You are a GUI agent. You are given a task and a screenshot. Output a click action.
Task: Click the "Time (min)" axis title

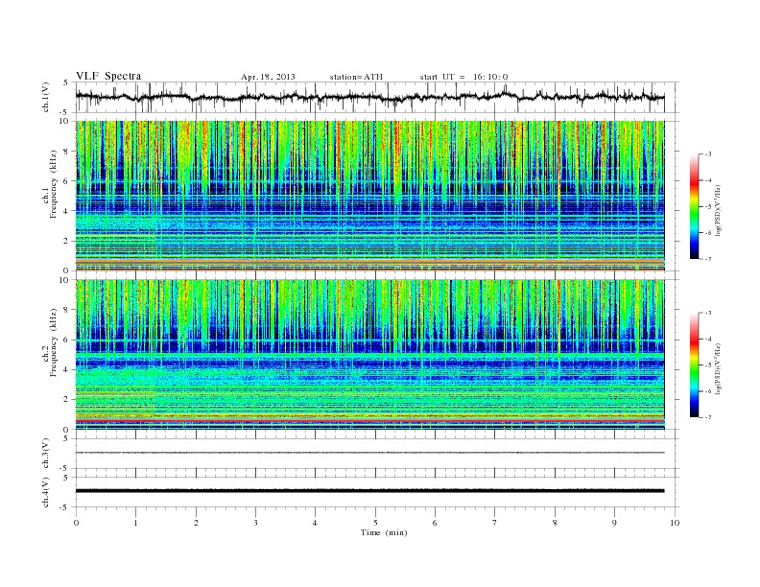point(384,532)
